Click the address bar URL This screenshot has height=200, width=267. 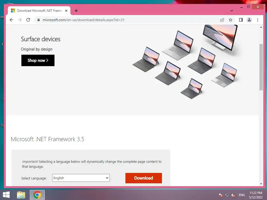[83, 20]
